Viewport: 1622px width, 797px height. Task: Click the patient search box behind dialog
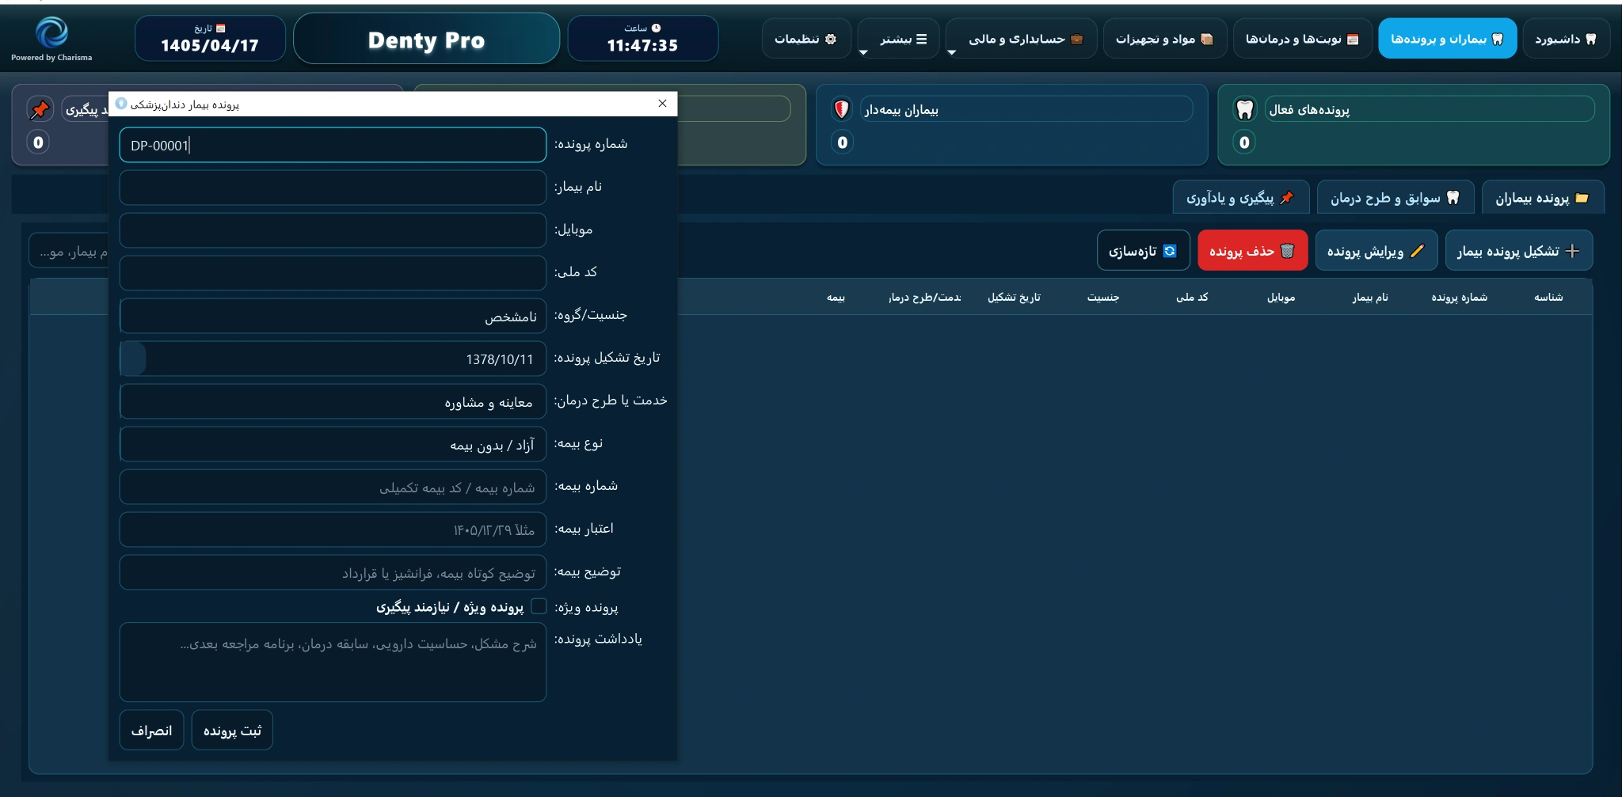(69, 252)
